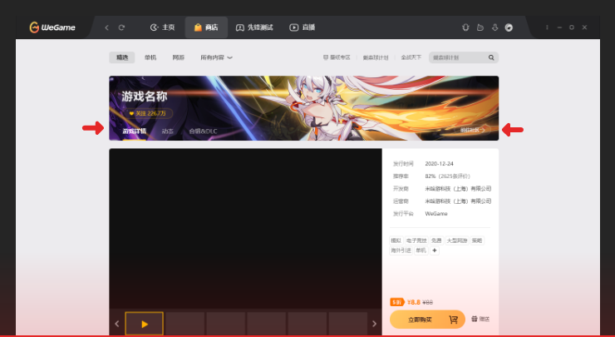Select the 单机 category
615x337 pixels.
150,57
